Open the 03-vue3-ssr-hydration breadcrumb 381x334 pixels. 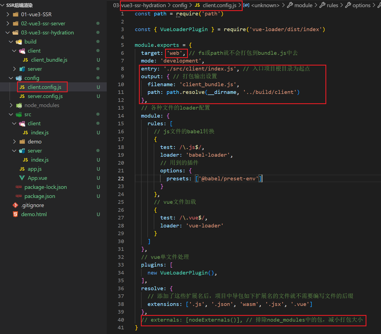coord(139,5)
